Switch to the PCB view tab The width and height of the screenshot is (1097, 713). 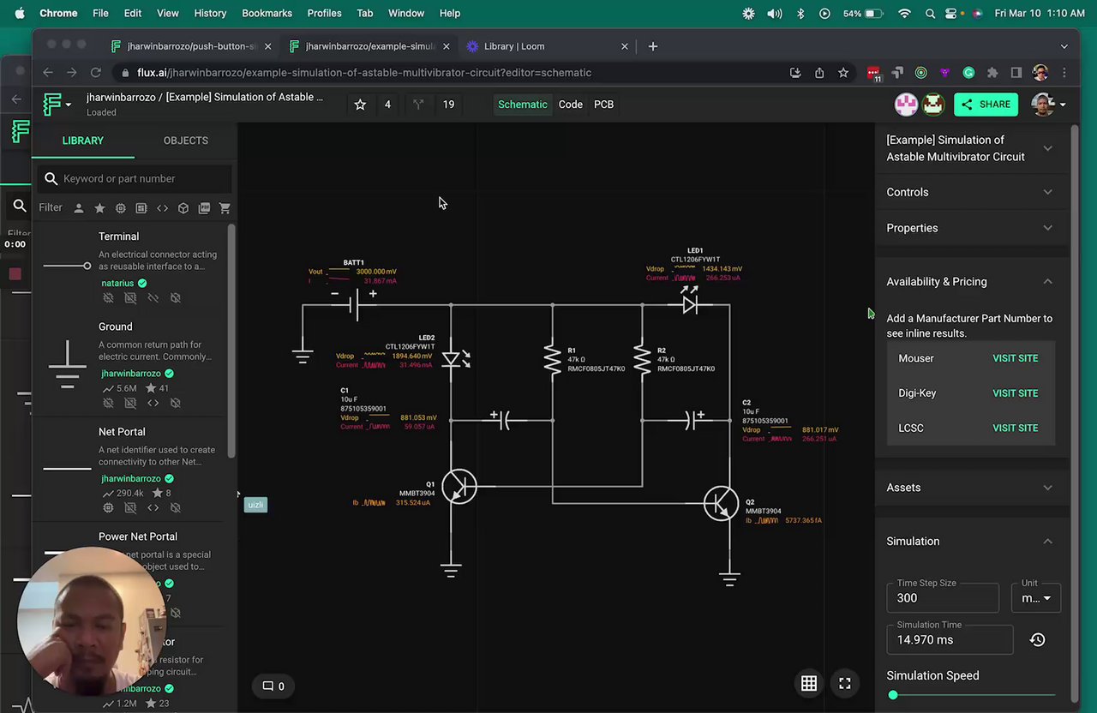click(x=603, y=105)
